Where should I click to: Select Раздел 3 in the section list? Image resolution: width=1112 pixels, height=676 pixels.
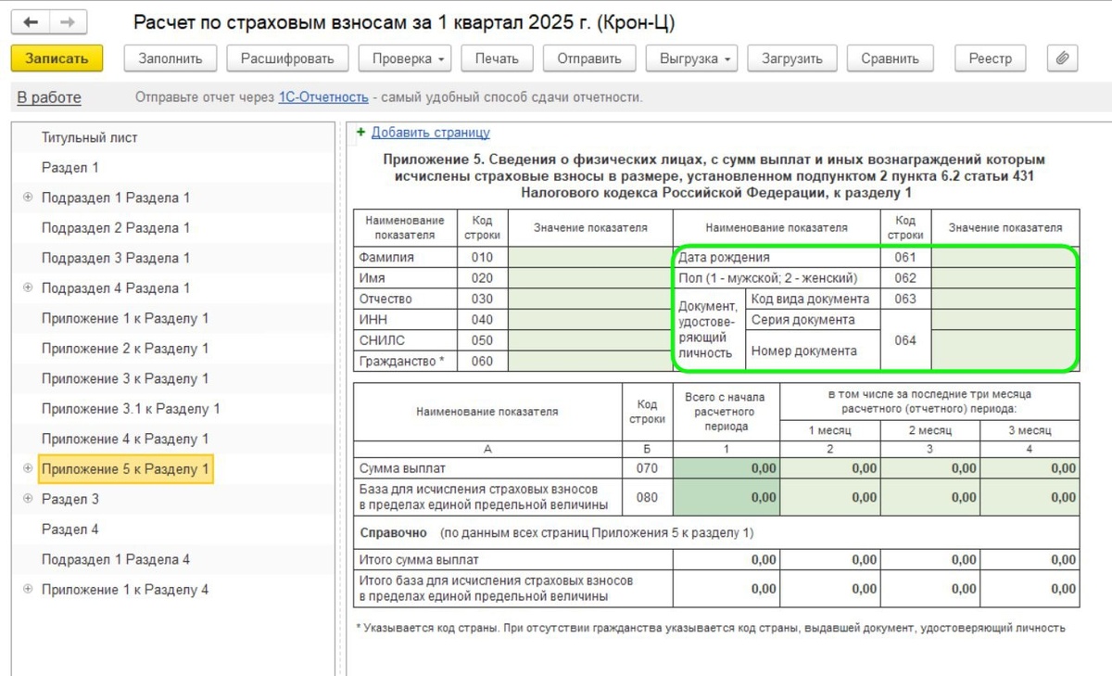pyautogui.click(x=70, y=499)
